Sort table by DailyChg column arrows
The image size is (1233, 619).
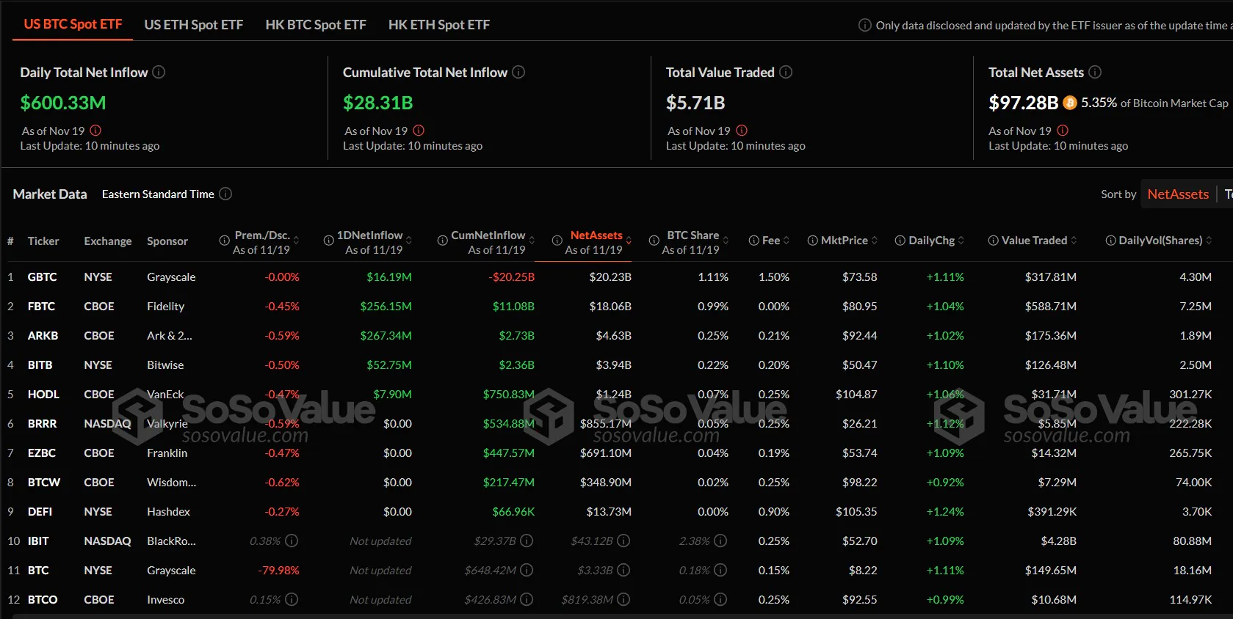(961, 241)
